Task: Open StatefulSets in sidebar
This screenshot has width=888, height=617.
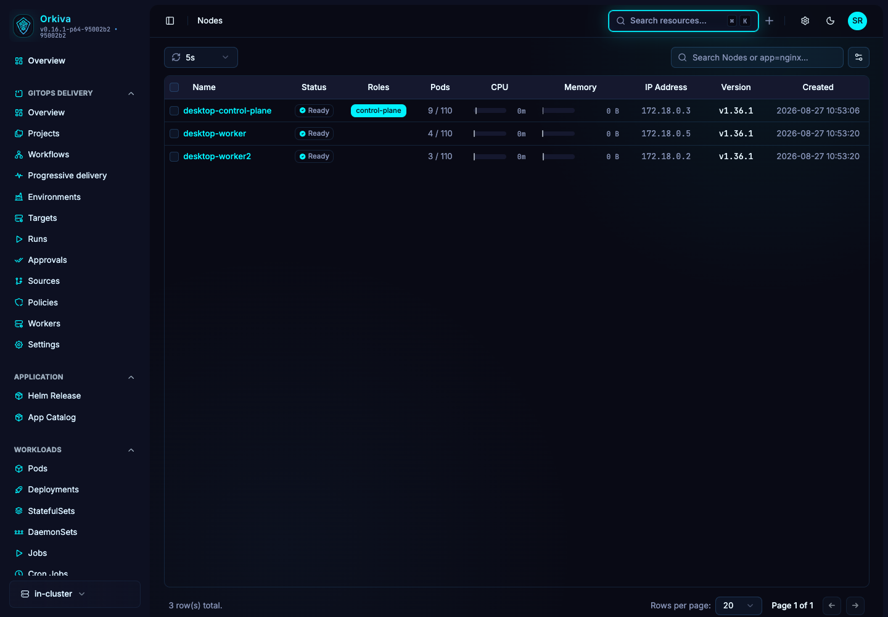Action: point(51,511)
